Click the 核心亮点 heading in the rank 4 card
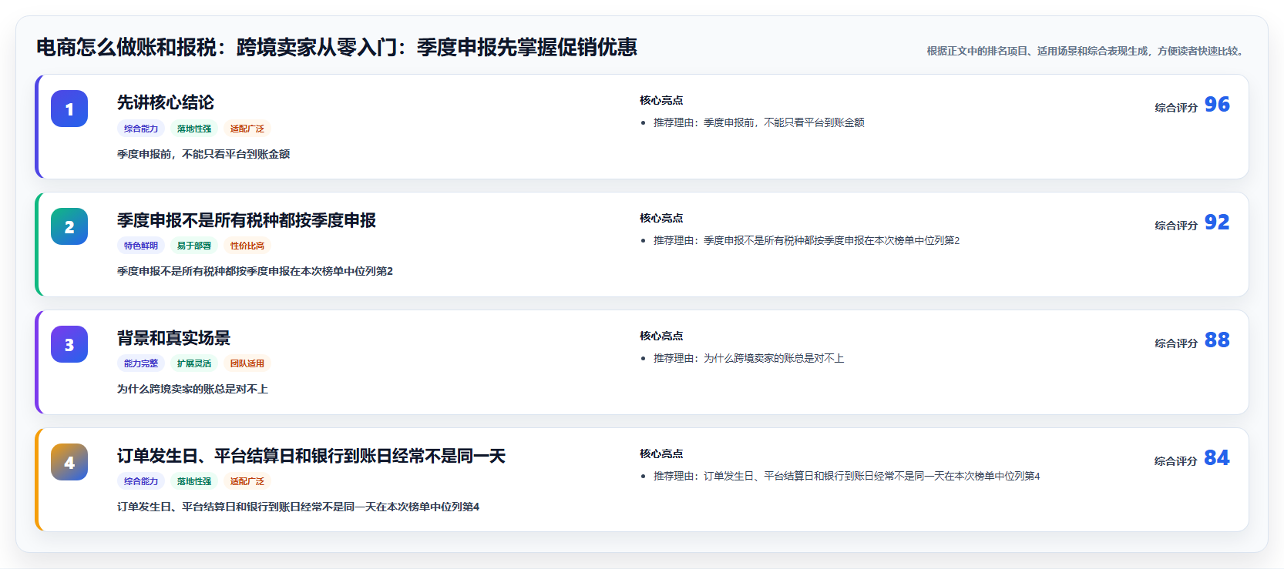 661,454
